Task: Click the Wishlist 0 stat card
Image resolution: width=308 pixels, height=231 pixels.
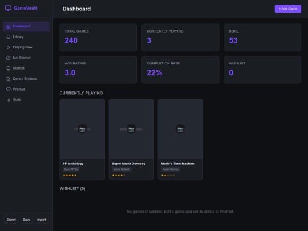Action: click(x=262, y=70)
